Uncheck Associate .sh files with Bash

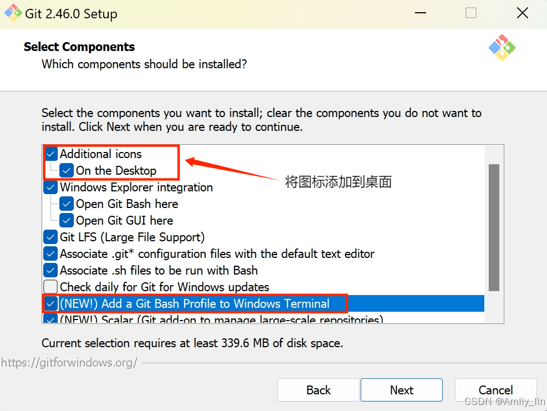pos(50,271)
